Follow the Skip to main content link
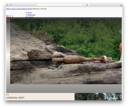The image size is (128, 108). (14, 9)
